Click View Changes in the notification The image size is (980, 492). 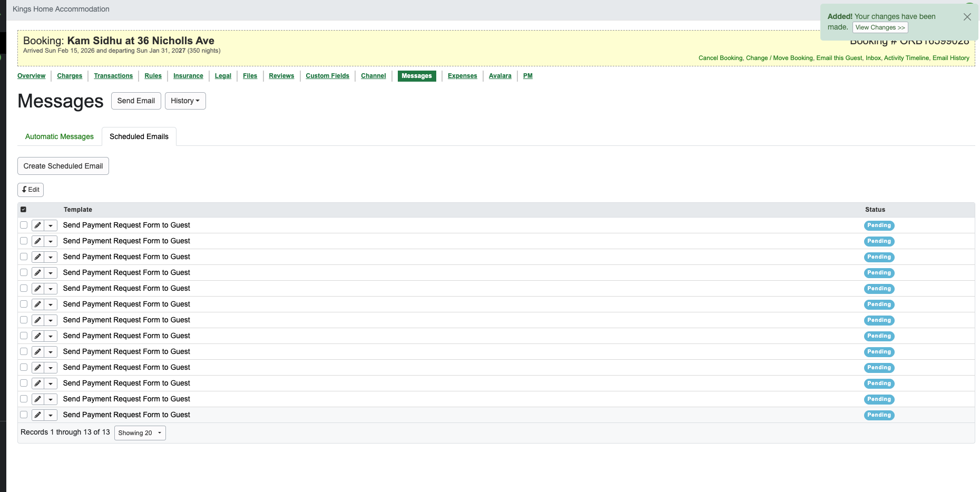click(880, 27)
